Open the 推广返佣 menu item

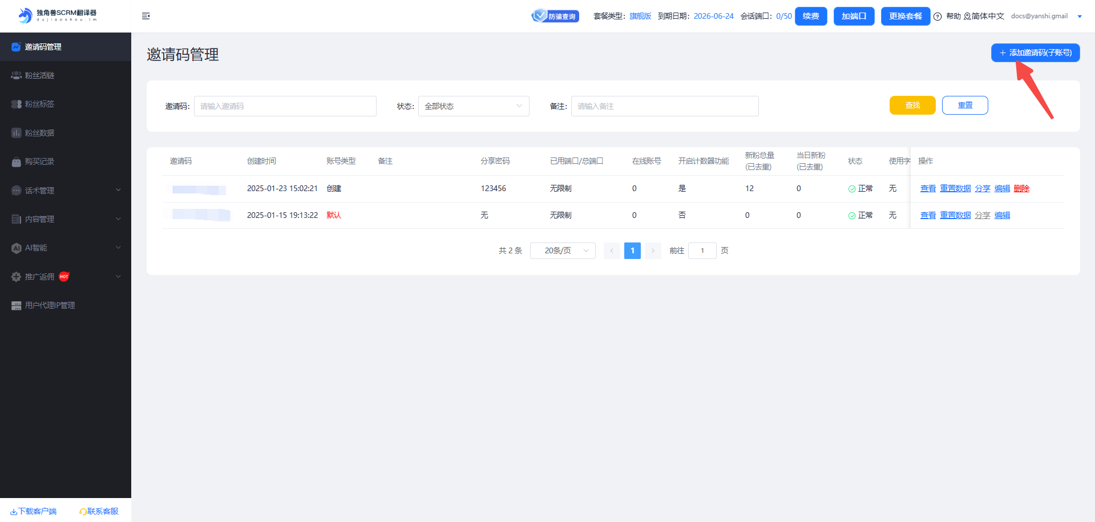coord(40,277)
